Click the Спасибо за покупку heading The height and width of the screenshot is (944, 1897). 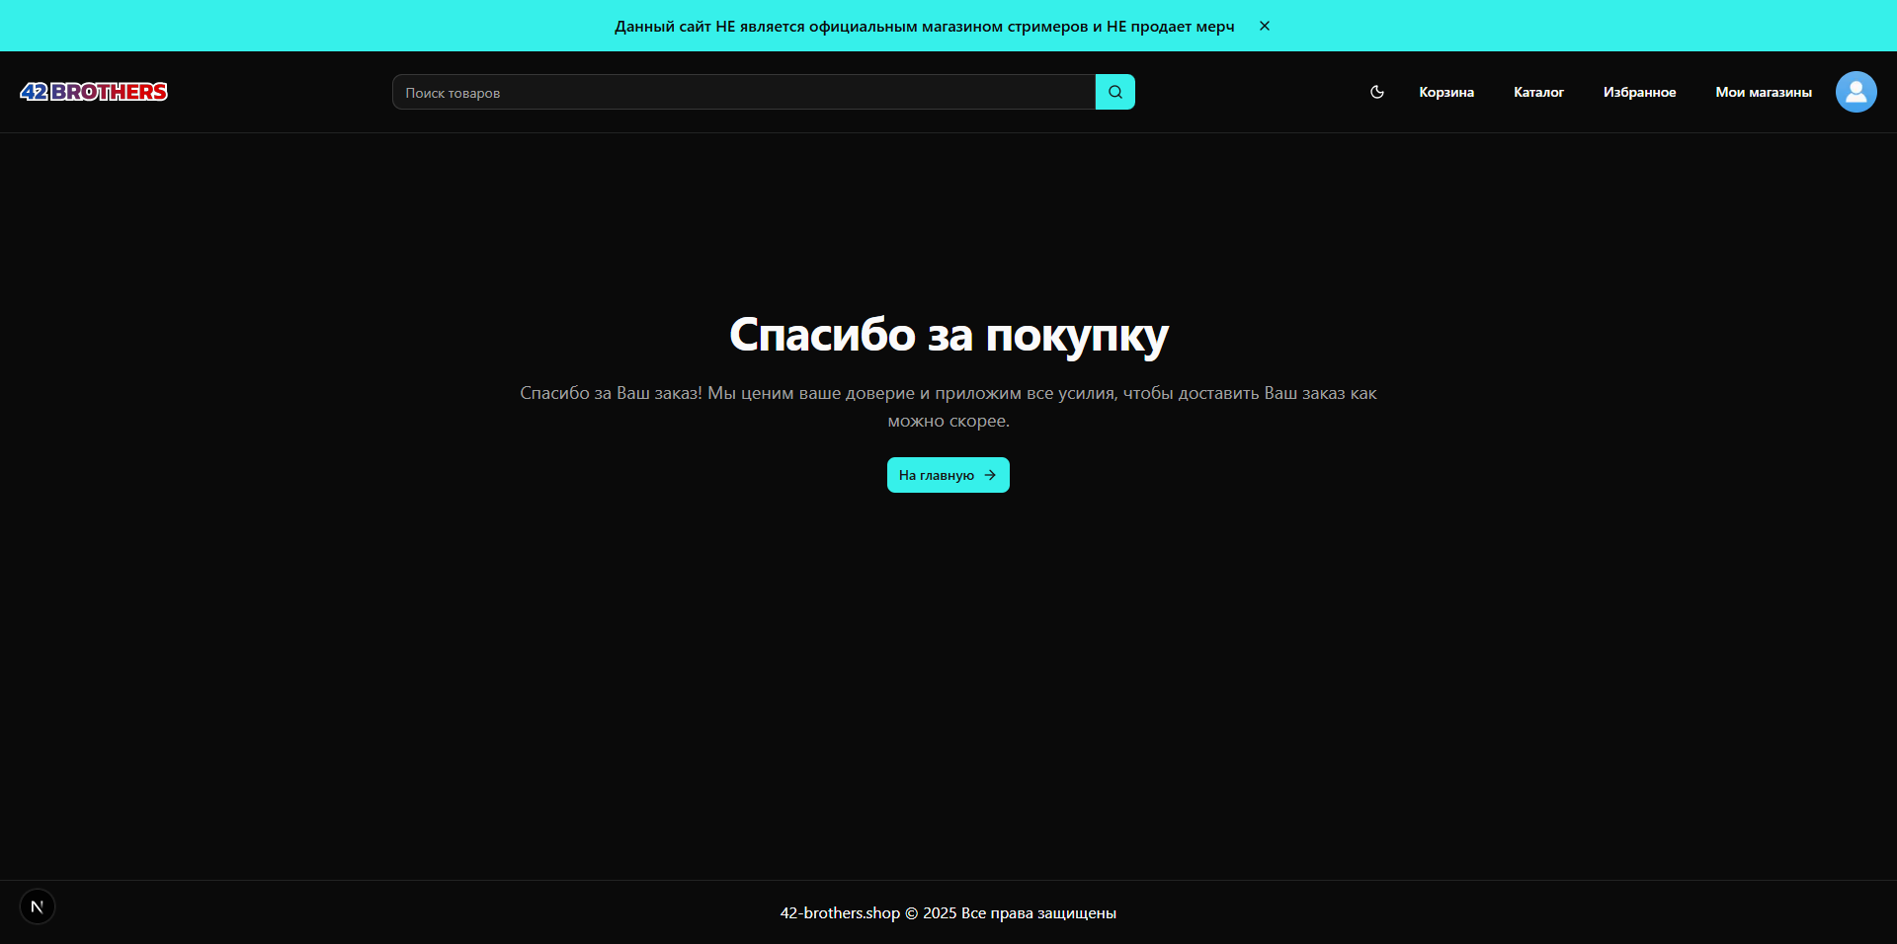click(x=948, y=335)
